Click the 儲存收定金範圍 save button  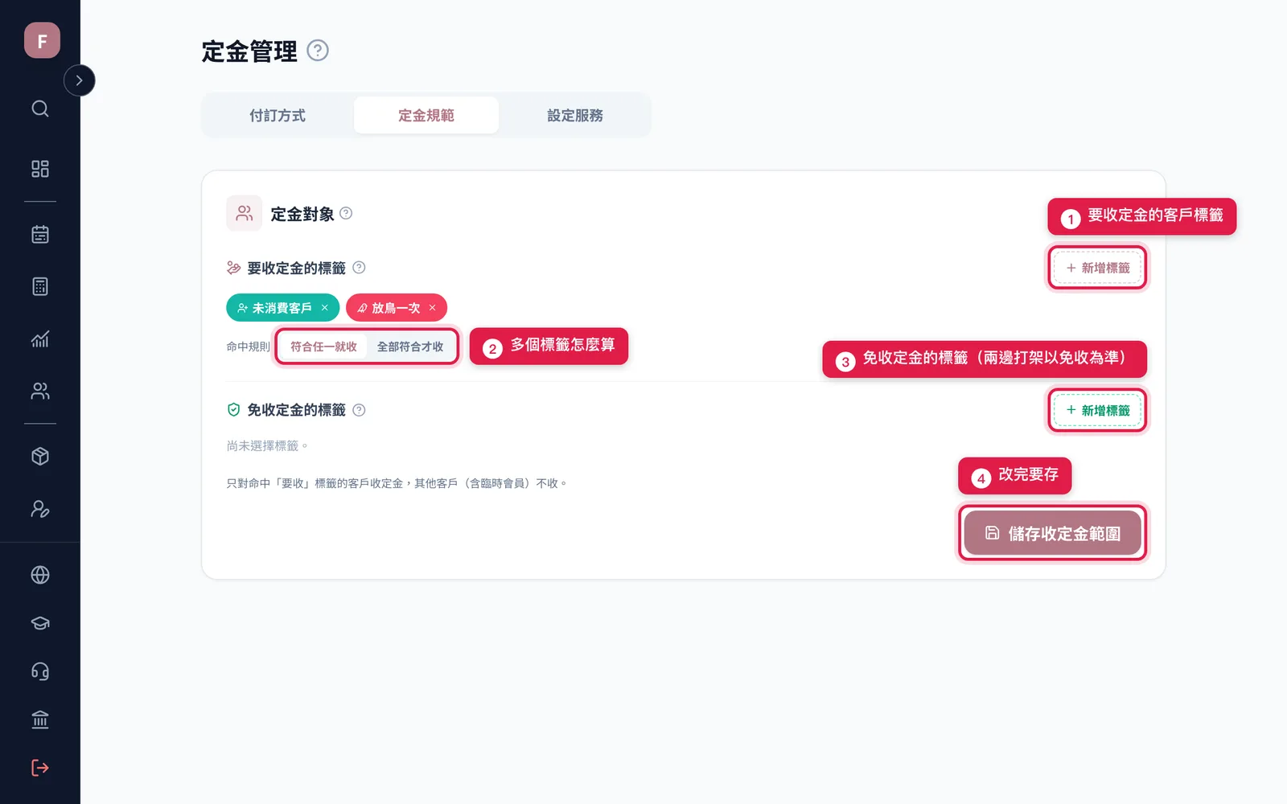tap(1052, 533)
